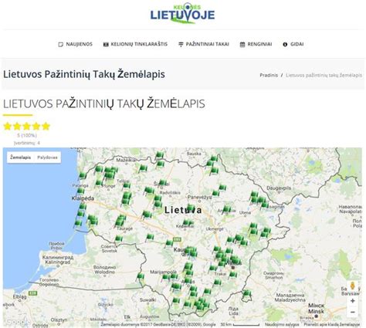
Task: Click the fourth rating star
Action: [36, 127]
